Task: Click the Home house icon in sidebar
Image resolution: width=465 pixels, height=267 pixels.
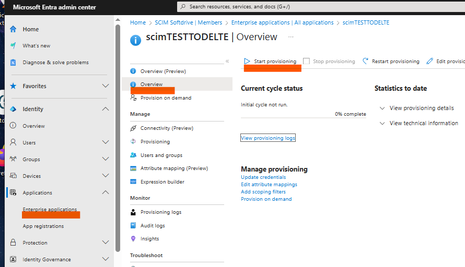Action: [13, 29]
